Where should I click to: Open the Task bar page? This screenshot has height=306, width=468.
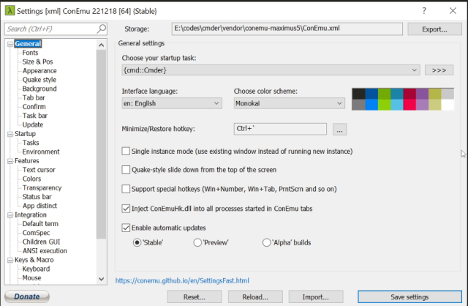(34, 116)
